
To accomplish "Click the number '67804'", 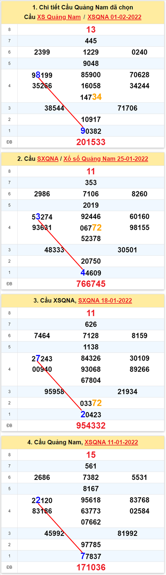I will 91,380.
